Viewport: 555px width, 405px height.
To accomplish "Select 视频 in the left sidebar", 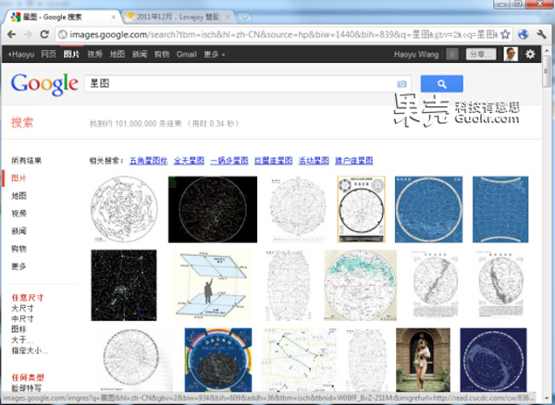I will (18, 213).
